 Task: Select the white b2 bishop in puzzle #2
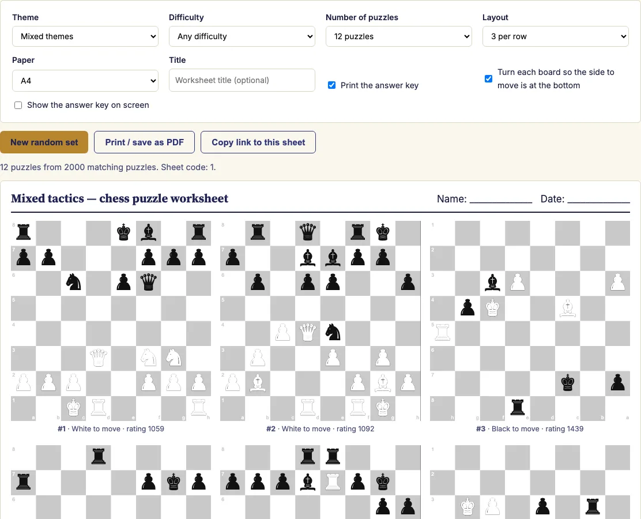pyautogui.click(x=258, y=383)
